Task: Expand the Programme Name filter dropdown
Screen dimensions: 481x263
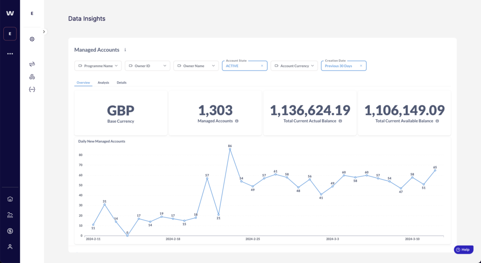Action: 98,66
